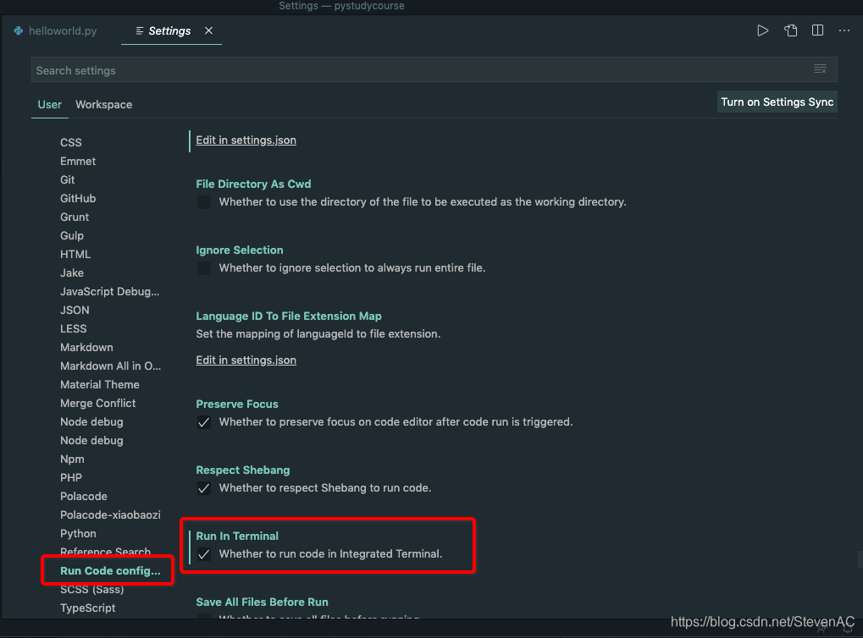Select Git settings category
The width and height of the screenshot is (863, 638).
click(x=67, y=180)
